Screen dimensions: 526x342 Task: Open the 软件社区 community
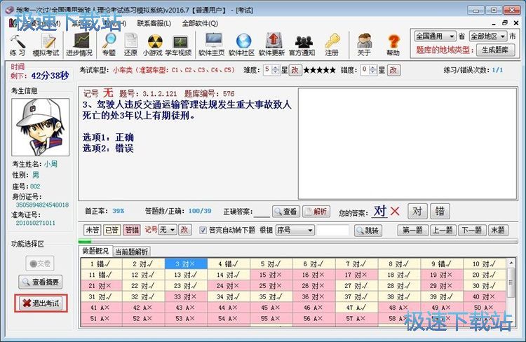click(x=241, y=45)
